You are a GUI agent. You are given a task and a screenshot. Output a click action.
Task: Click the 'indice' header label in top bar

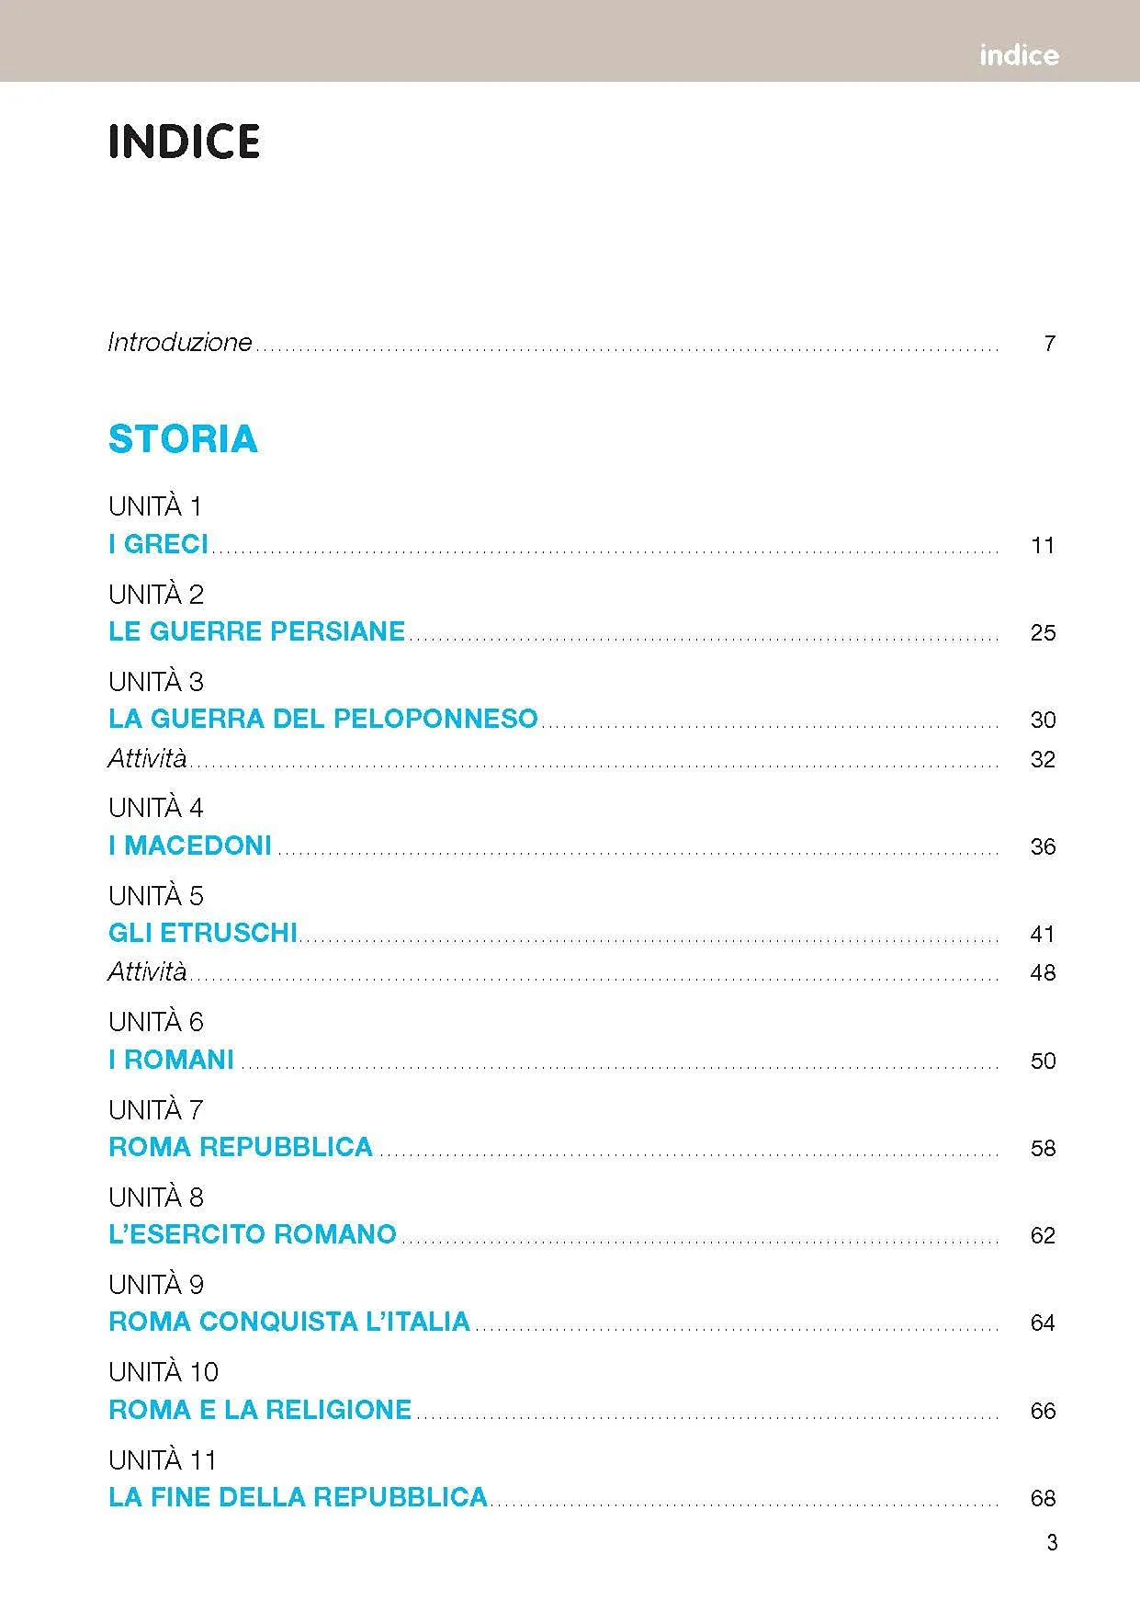(1019, 55)
